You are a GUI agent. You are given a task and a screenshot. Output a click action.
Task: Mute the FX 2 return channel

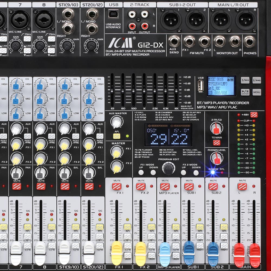click(x=141, y=186)
